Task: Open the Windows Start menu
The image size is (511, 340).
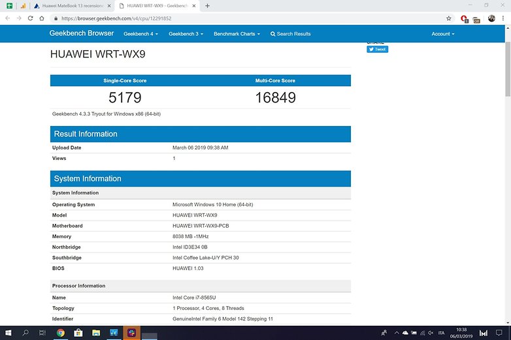Action: (x=8, y=333)
